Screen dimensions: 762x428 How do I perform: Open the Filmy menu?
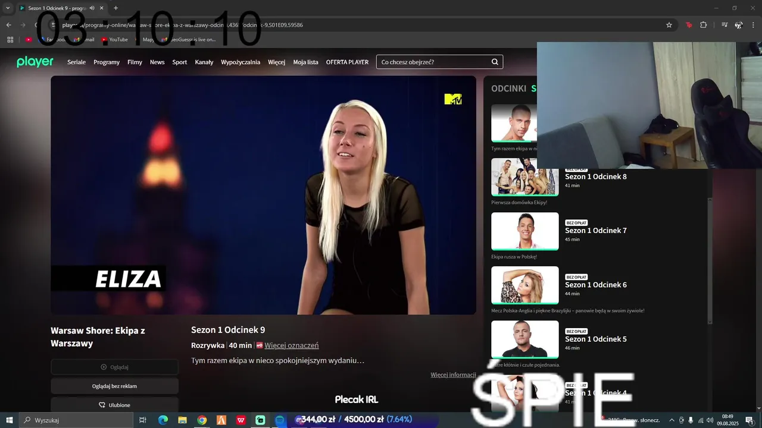click(x=135, y=62)
